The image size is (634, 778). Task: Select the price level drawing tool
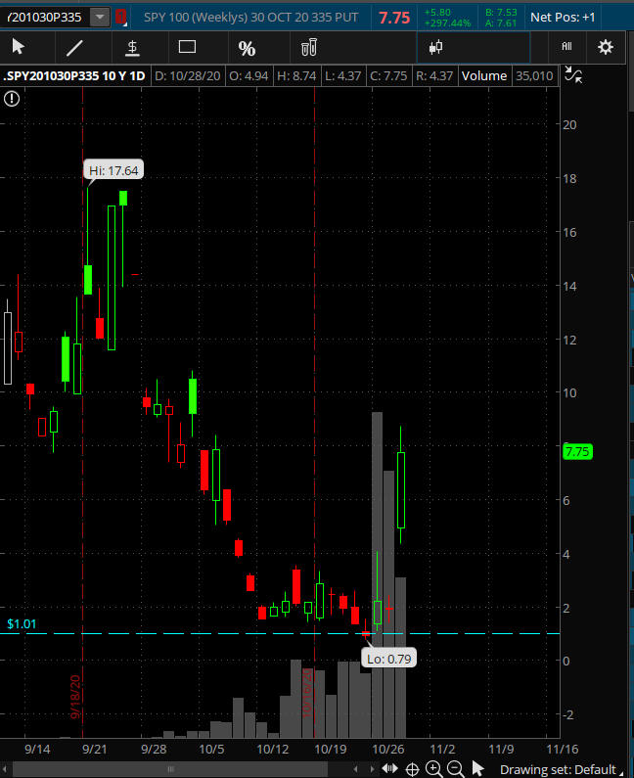pos(132,48)
